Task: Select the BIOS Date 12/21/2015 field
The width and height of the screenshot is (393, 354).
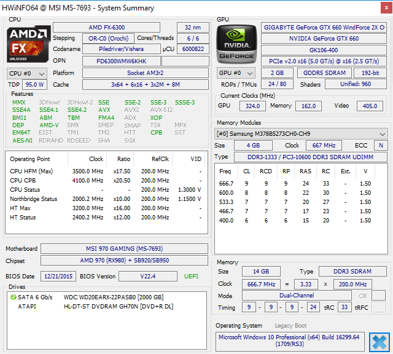Action: pyautogui.click(x=58, y=277)
